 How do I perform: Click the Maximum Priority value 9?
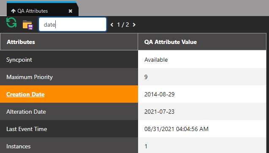click(x=202, y=77)
